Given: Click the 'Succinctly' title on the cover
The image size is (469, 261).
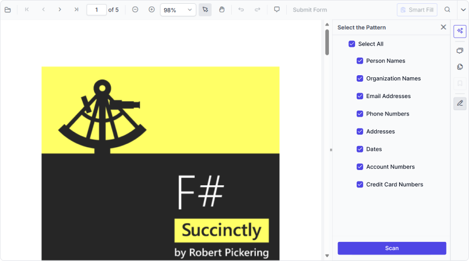Looking at the screenshot, I should (x=221, y=230).
